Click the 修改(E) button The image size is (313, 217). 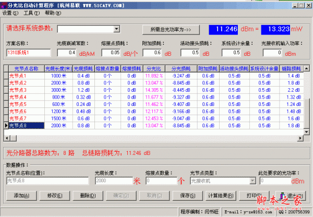pyautogui.click(x=55, y=196)
